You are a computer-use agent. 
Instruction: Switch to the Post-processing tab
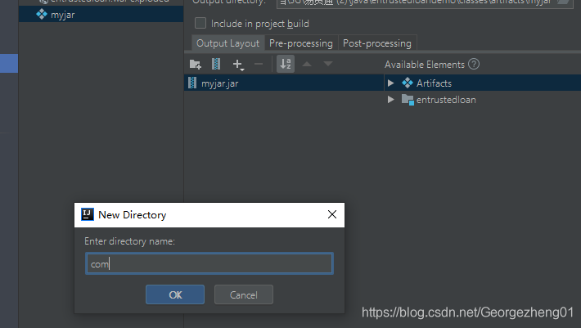coord(377,43)
